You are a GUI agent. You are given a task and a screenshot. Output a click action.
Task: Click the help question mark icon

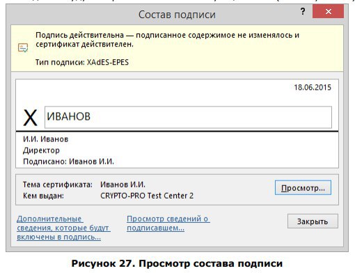[x=303, y=11]
